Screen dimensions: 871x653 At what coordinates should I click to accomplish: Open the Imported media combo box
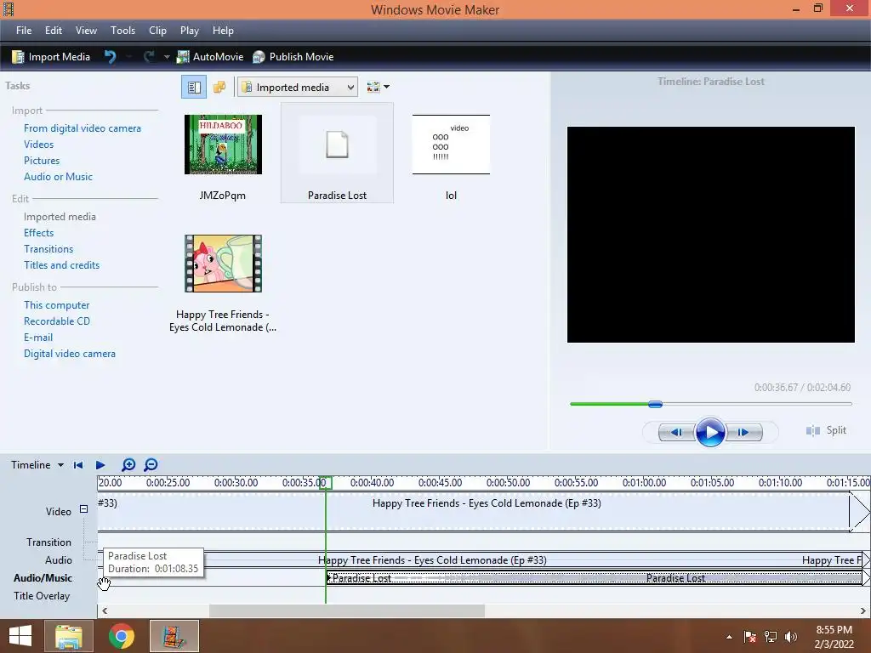click(x=298, y=88)
